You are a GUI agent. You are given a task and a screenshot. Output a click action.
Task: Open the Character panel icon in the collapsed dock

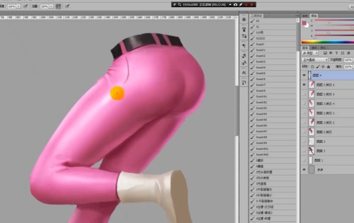(x=244, y=72)
